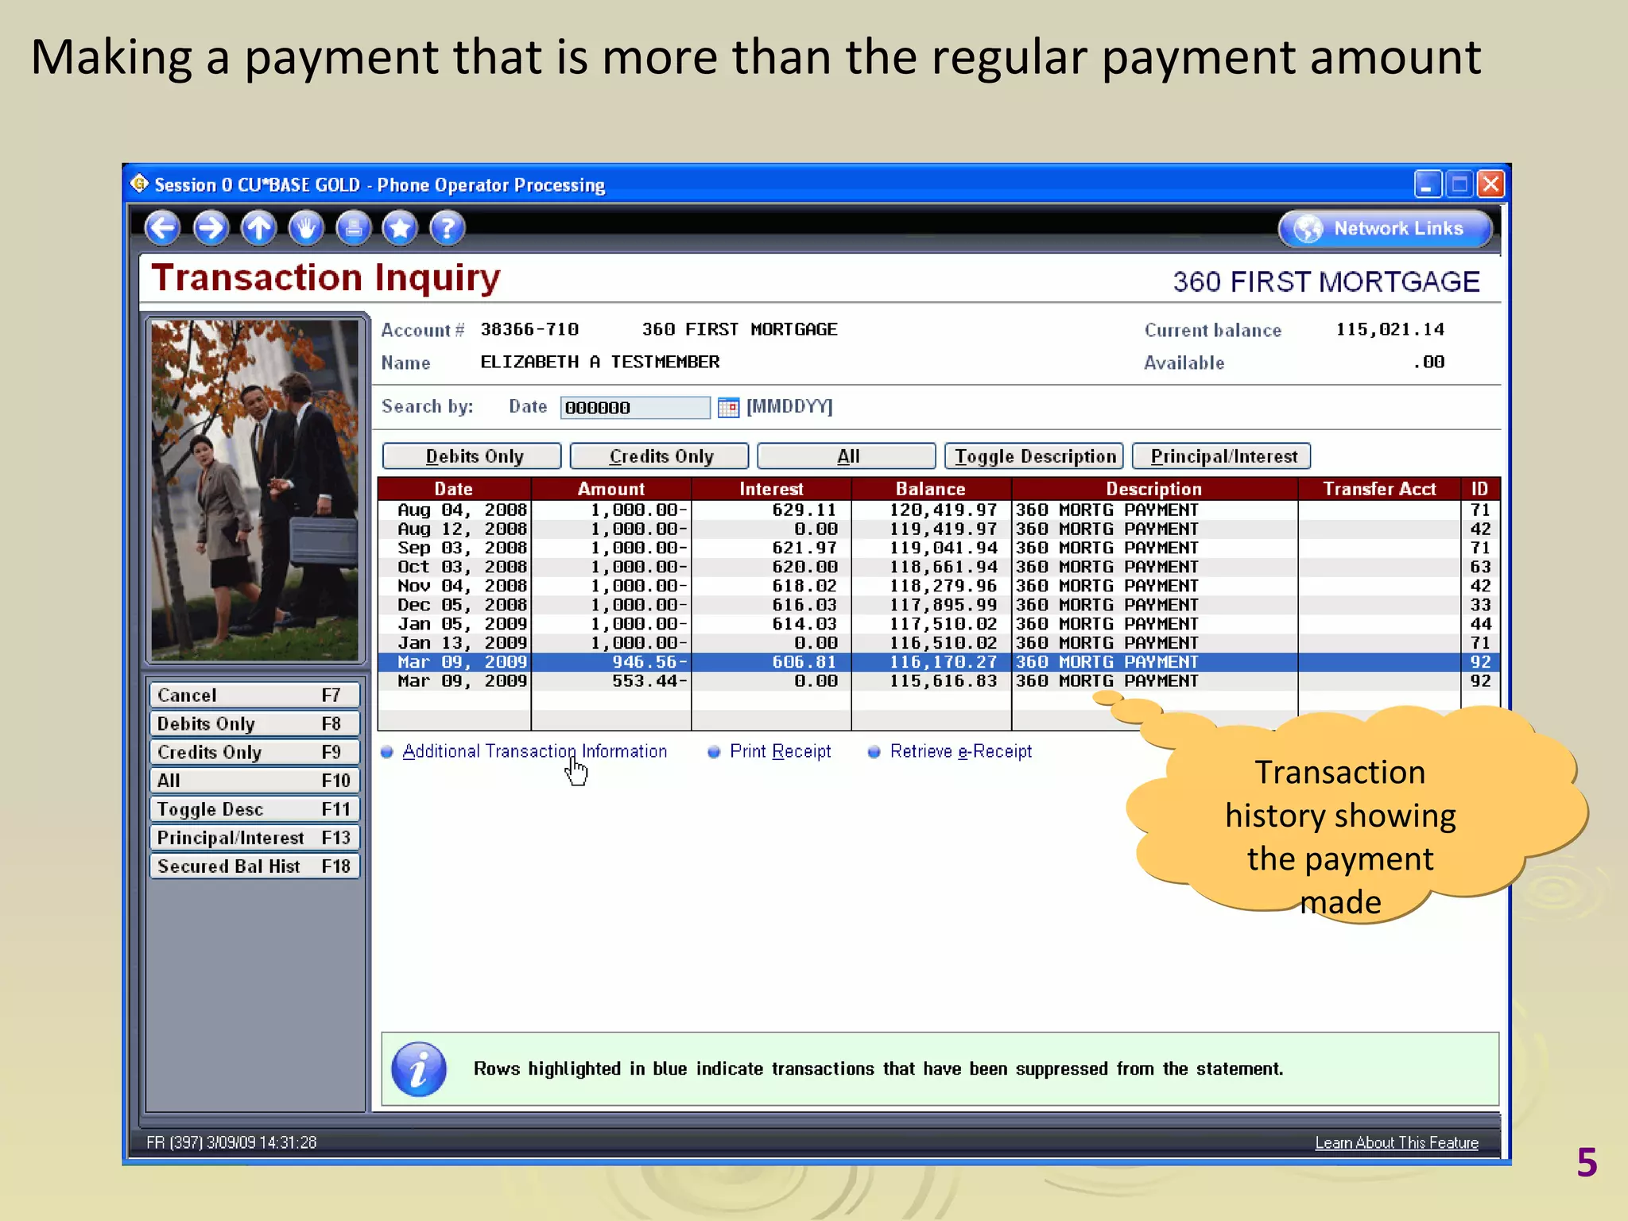Select the highlighted 946.56- transaction row
The height and width of the screenshot is (1221, 1628).
pos(939,662)
